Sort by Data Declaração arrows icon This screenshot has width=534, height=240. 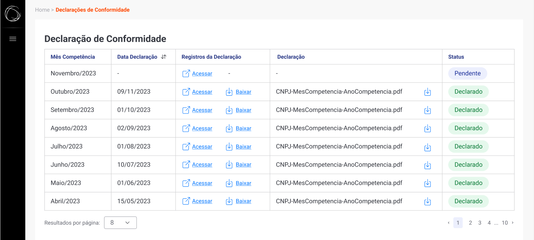coord(164,57)
